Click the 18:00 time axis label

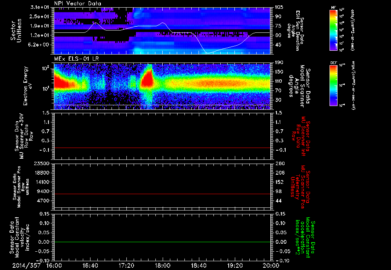tap(163, 265)
